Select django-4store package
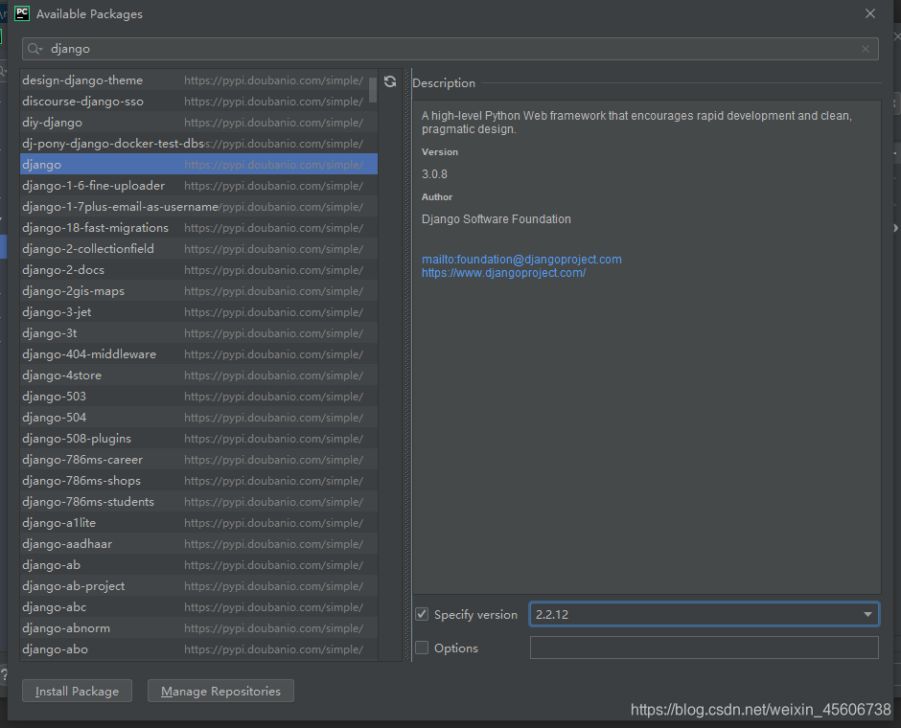 (x=198, y=375)
